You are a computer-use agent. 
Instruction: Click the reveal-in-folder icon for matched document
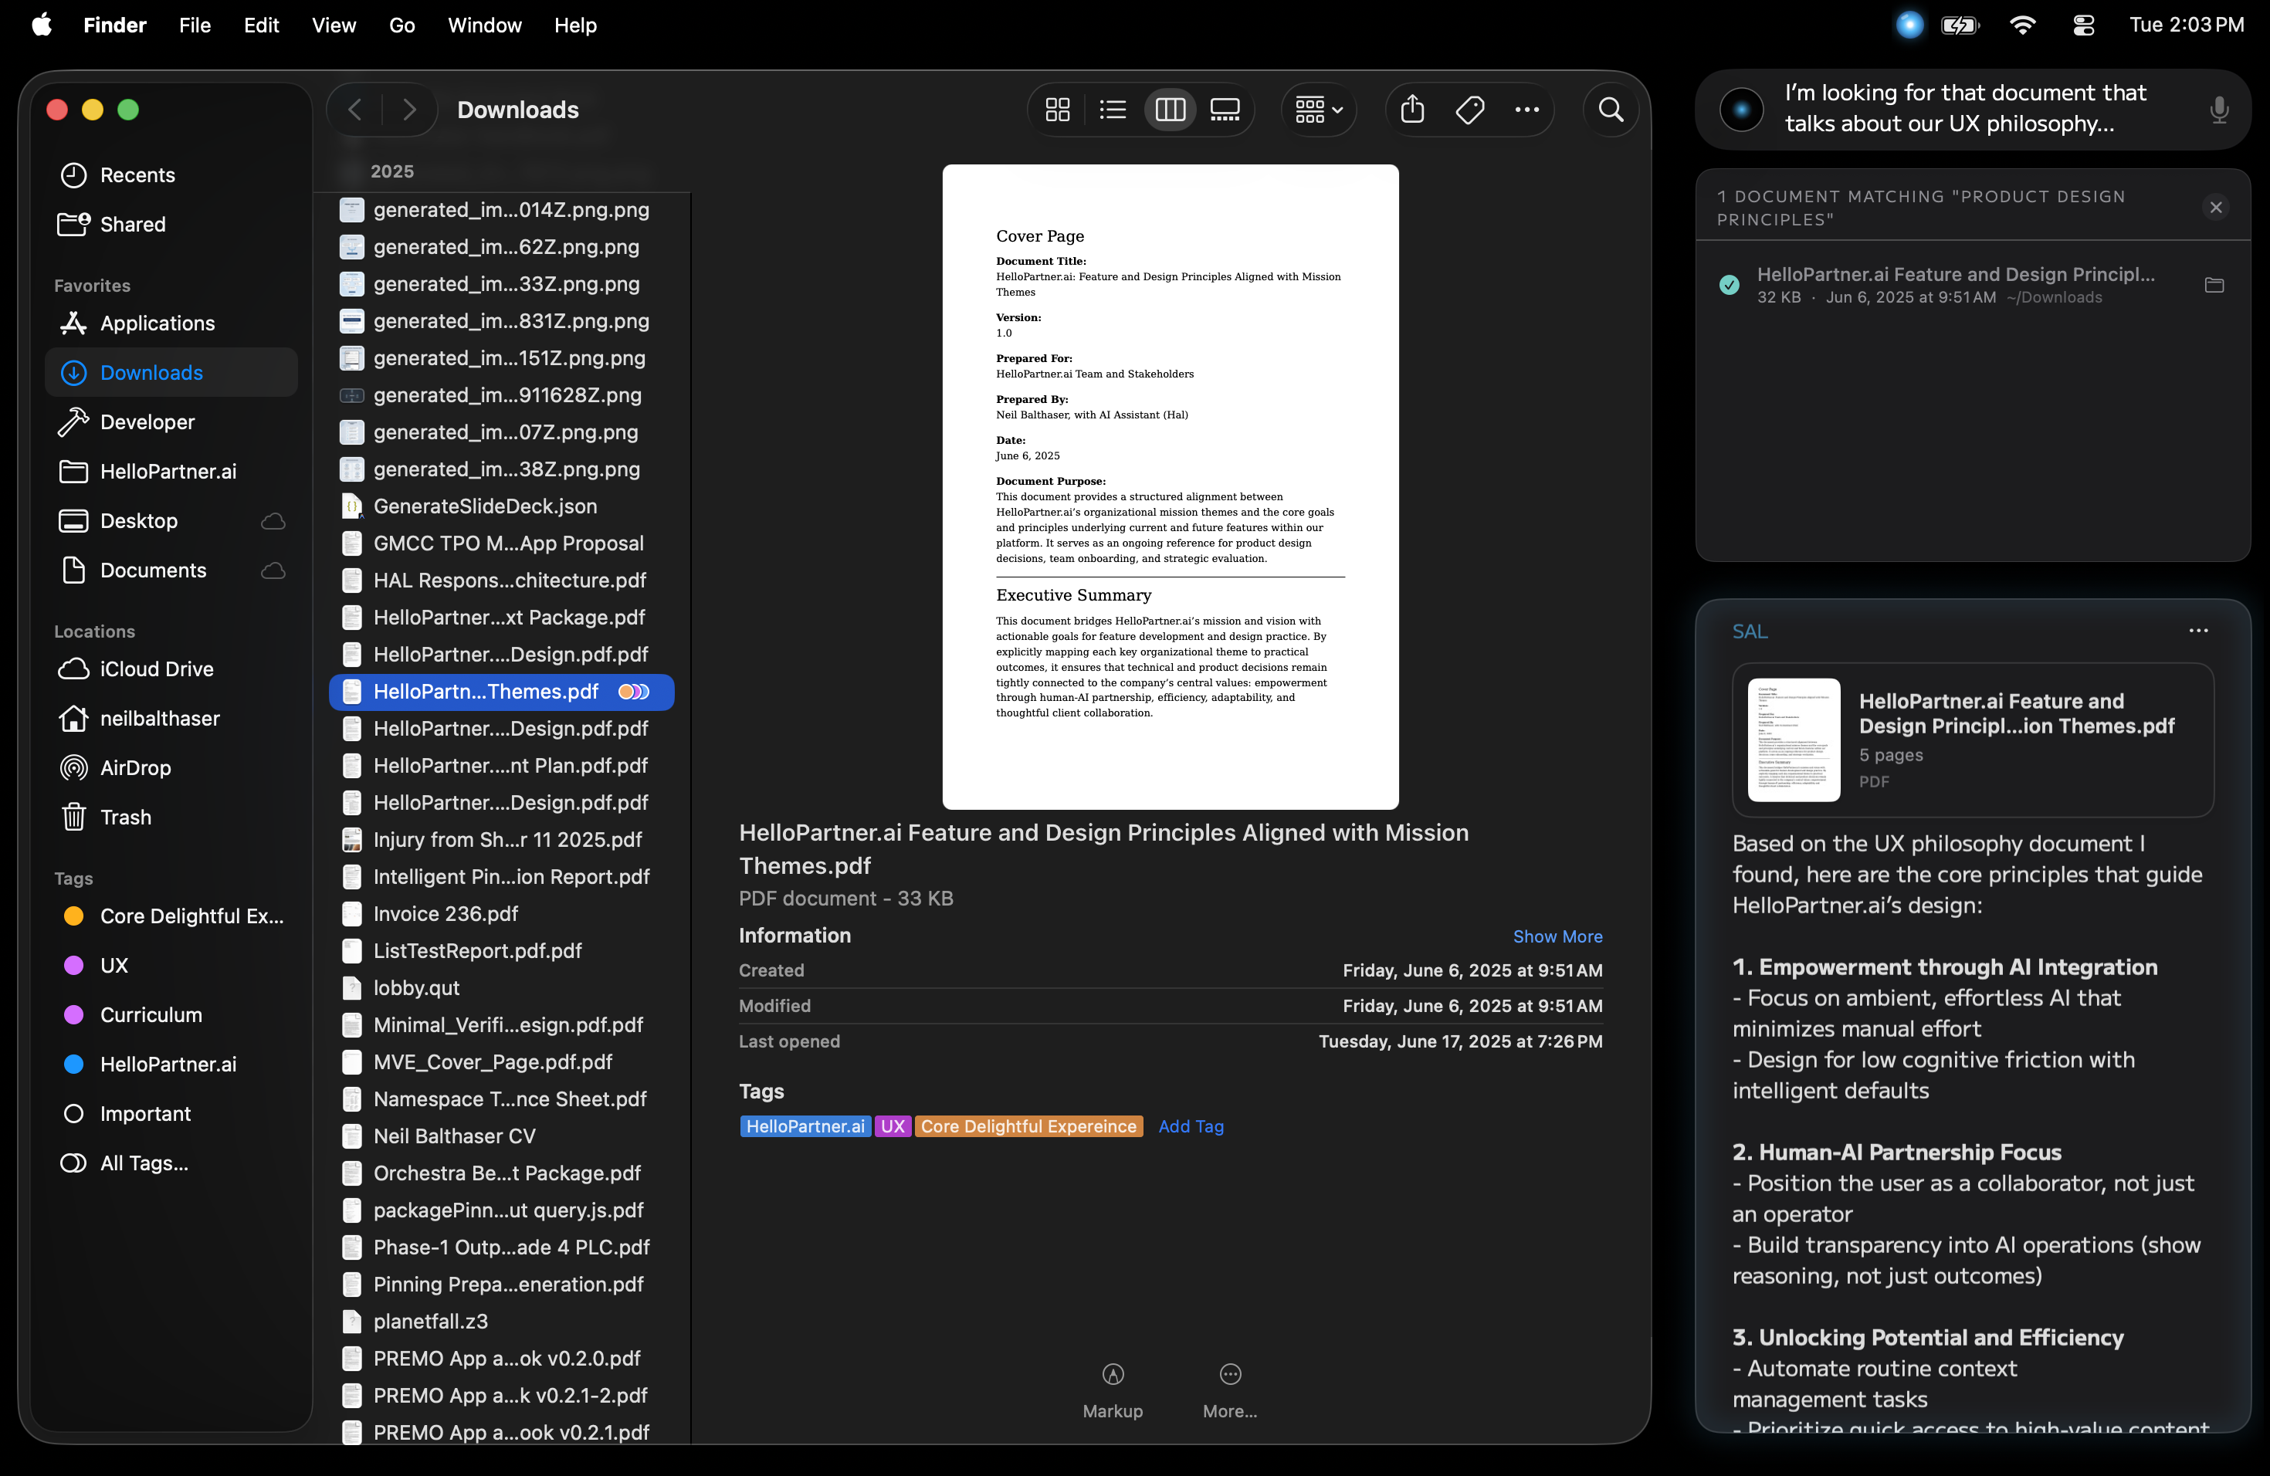[2214, 285]
